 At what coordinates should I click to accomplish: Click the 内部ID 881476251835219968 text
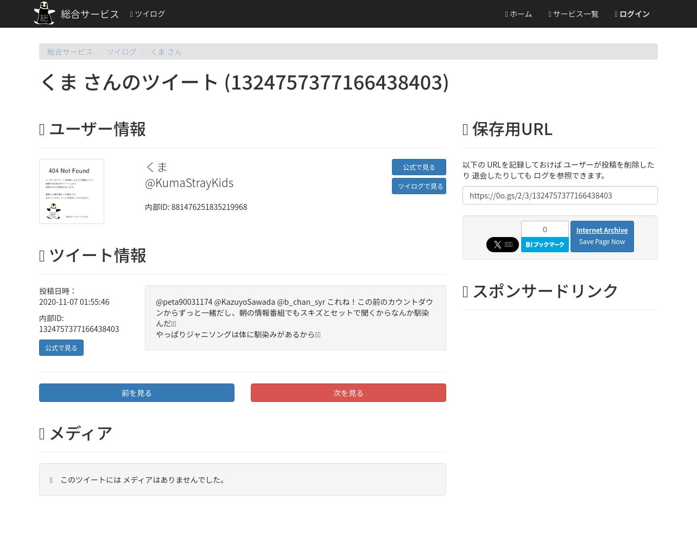pyautogui.click(x=196, y=207)
